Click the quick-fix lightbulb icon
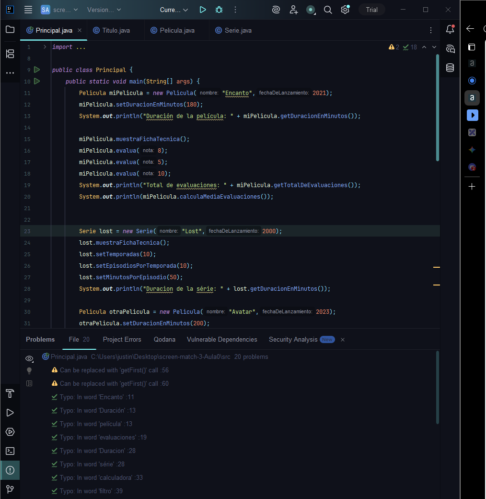The width and height of the screenshot is (486, 499). (x=29, y=371)
